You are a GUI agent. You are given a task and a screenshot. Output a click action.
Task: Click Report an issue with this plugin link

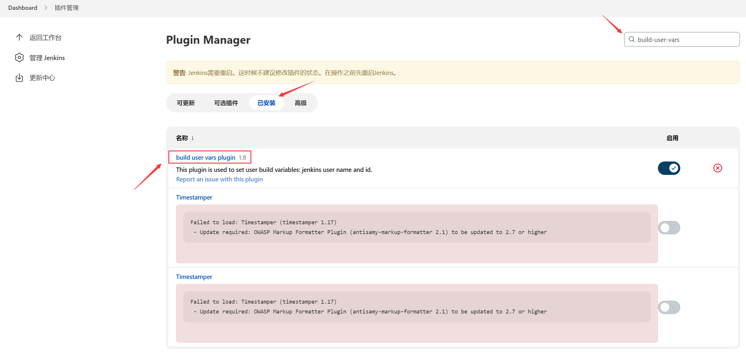tap(219, 179)
